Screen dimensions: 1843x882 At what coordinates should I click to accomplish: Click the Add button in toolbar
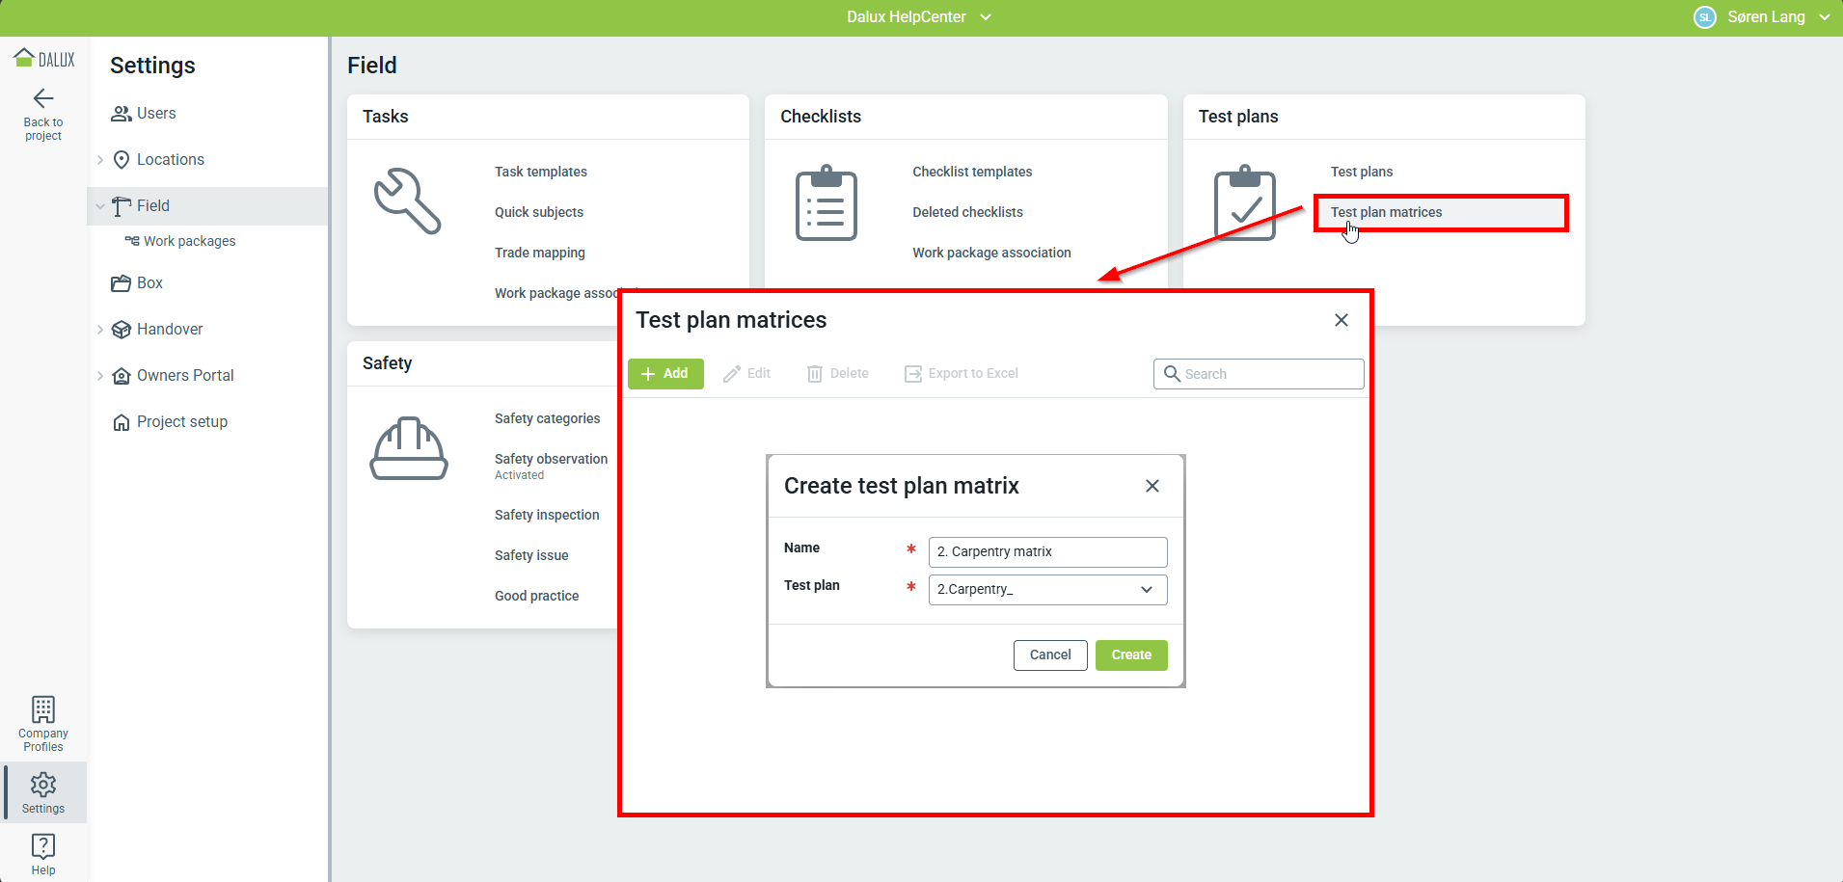pyautogui.click(x=665, y=374)
